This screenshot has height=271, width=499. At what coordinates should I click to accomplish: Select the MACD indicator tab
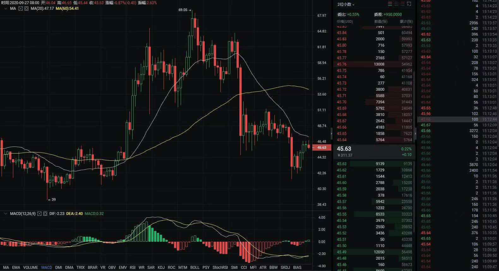pyautogui.click(x=47, y=267)
